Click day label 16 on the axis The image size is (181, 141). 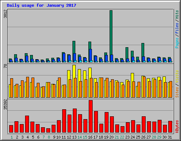90,137
